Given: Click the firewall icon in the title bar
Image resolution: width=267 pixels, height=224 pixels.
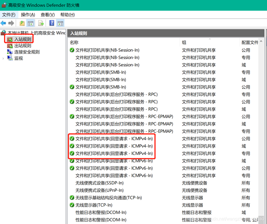Looking at the screenshot, I should click(x=4, y=5).
